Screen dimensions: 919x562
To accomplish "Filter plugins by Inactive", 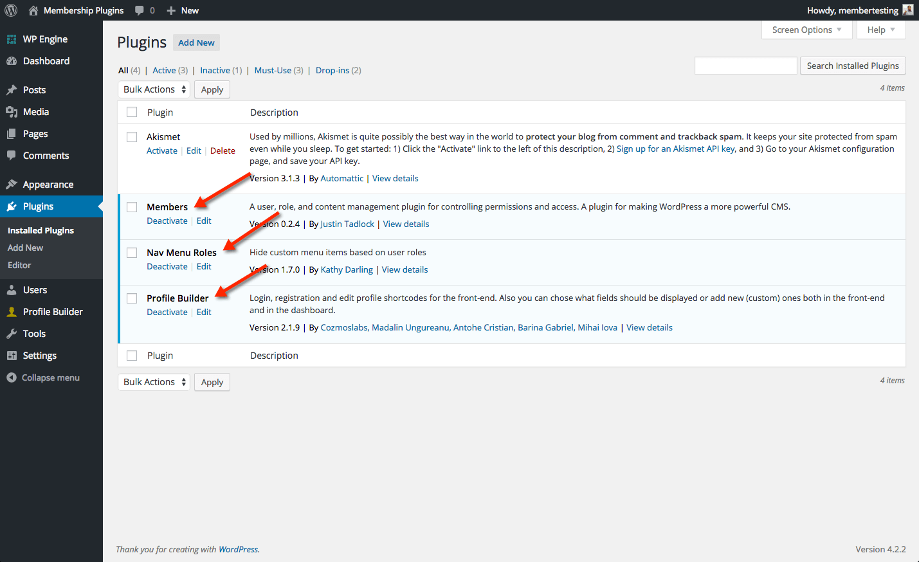I will coord(215,70).
